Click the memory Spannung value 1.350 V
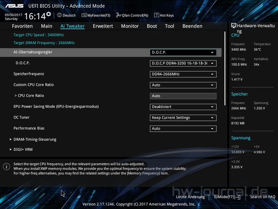The image size is (278, 209). click(259, 108)
